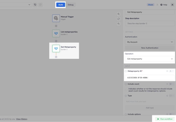
Task: Open the Authentication My Account dropdown
Action: tap(150, 42)
